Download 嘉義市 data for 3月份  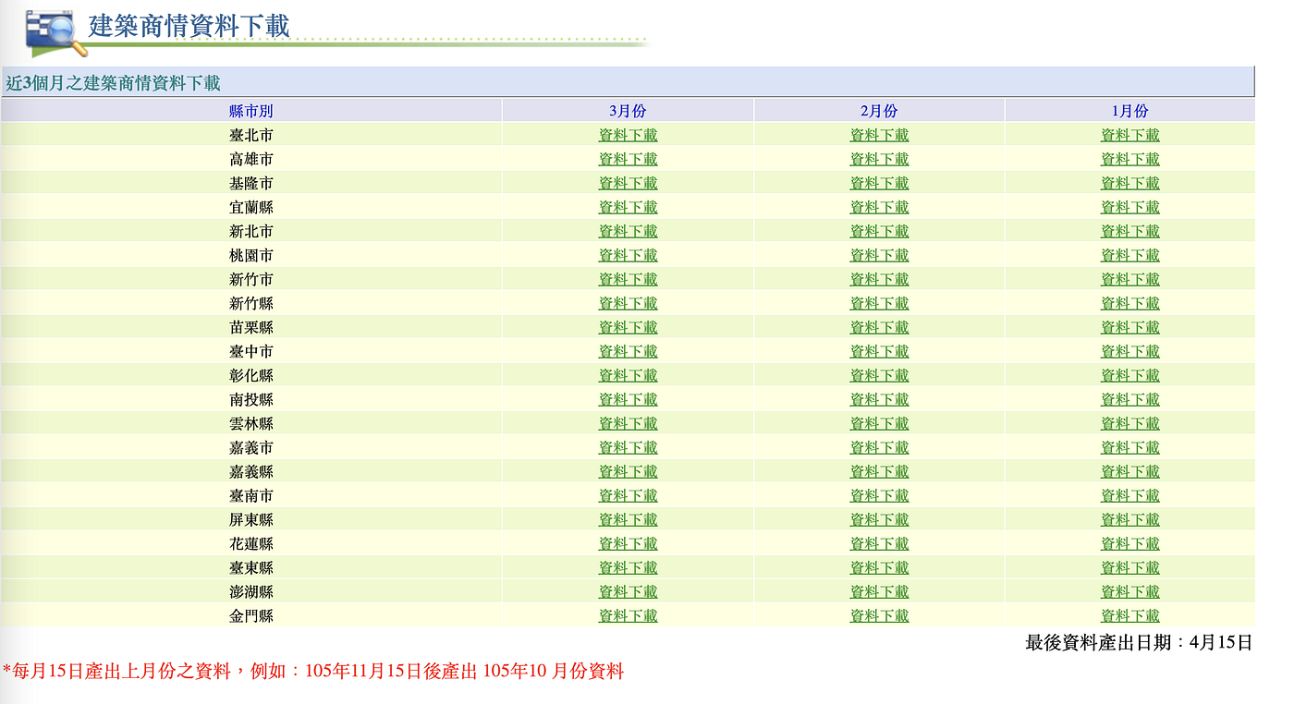click(629, 447)
